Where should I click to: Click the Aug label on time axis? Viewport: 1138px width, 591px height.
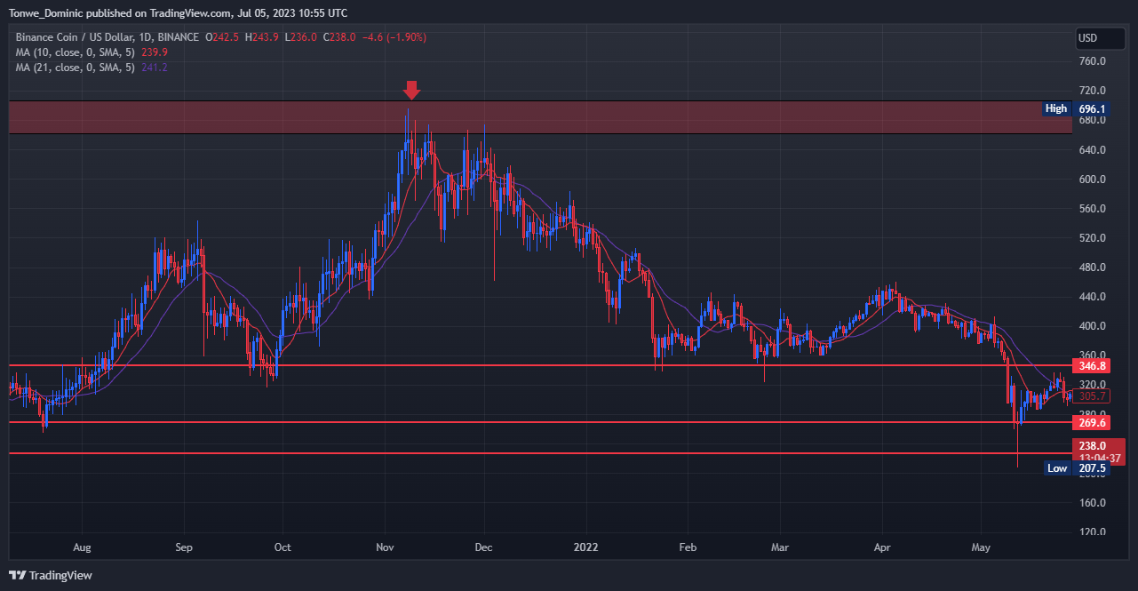82,547
